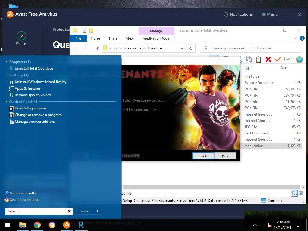Open Avast Secure Browser from the taskbar
Viewport: 308px width, 231px height.
(x=52, y=225)
